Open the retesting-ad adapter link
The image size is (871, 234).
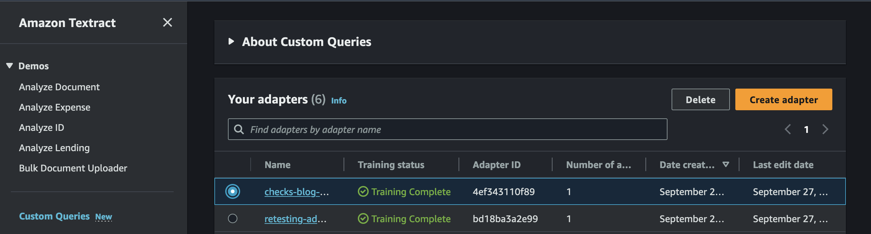(x=295, y=219)
